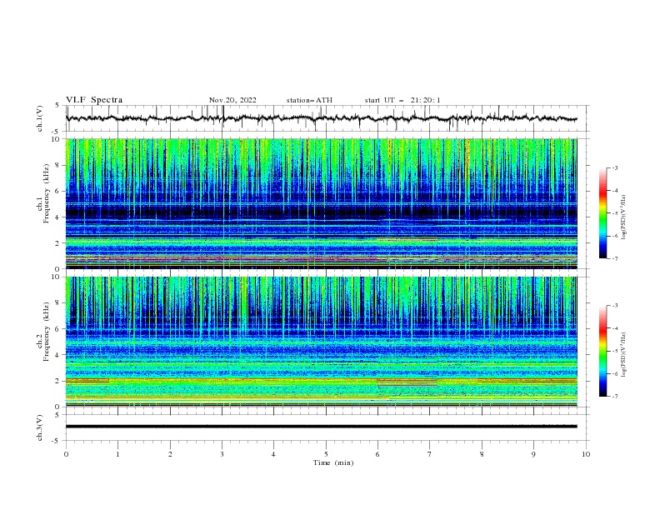Click the ch.2 spectrogram color bar
The height and width of the screenshot is (510, 660).
tap(603, 351)
